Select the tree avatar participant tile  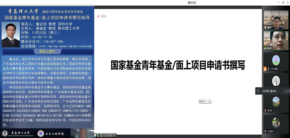pos(276,81)
